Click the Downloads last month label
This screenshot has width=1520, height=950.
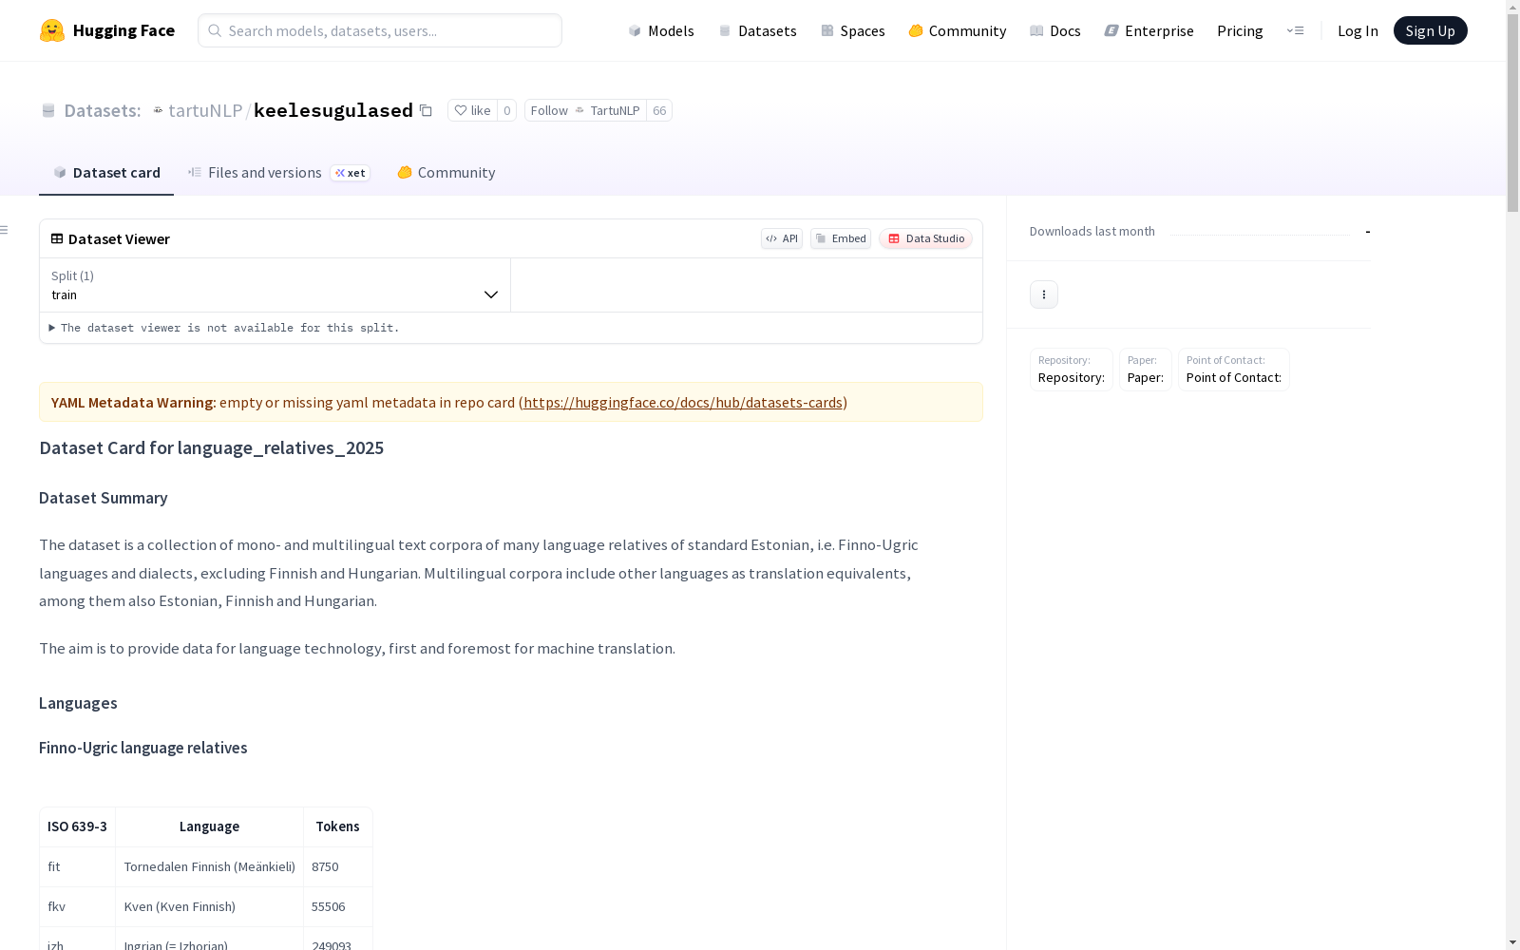coord(1092,231)
